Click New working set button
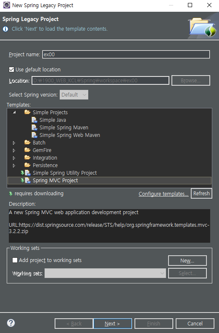 tap(187, 261)
